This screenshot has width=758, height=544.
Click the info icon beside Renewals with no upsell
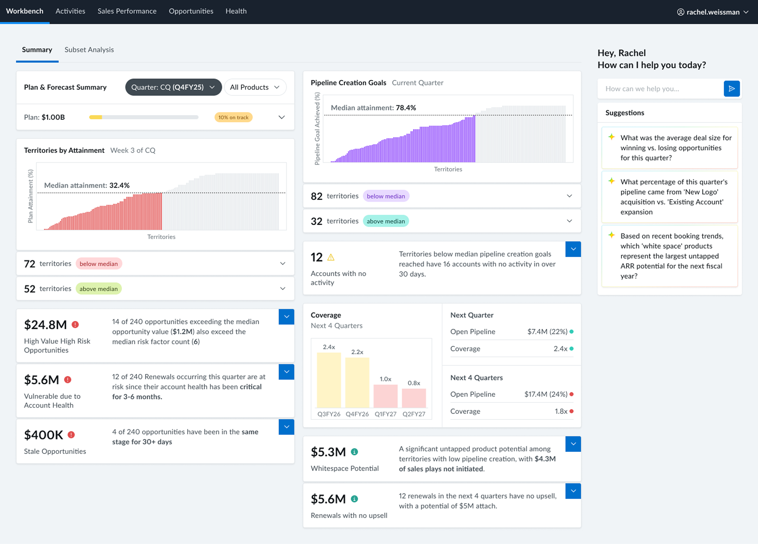pos(354,499)
